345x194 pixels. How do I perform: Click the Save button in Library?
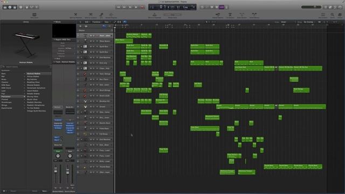click(x=45, y=191)
